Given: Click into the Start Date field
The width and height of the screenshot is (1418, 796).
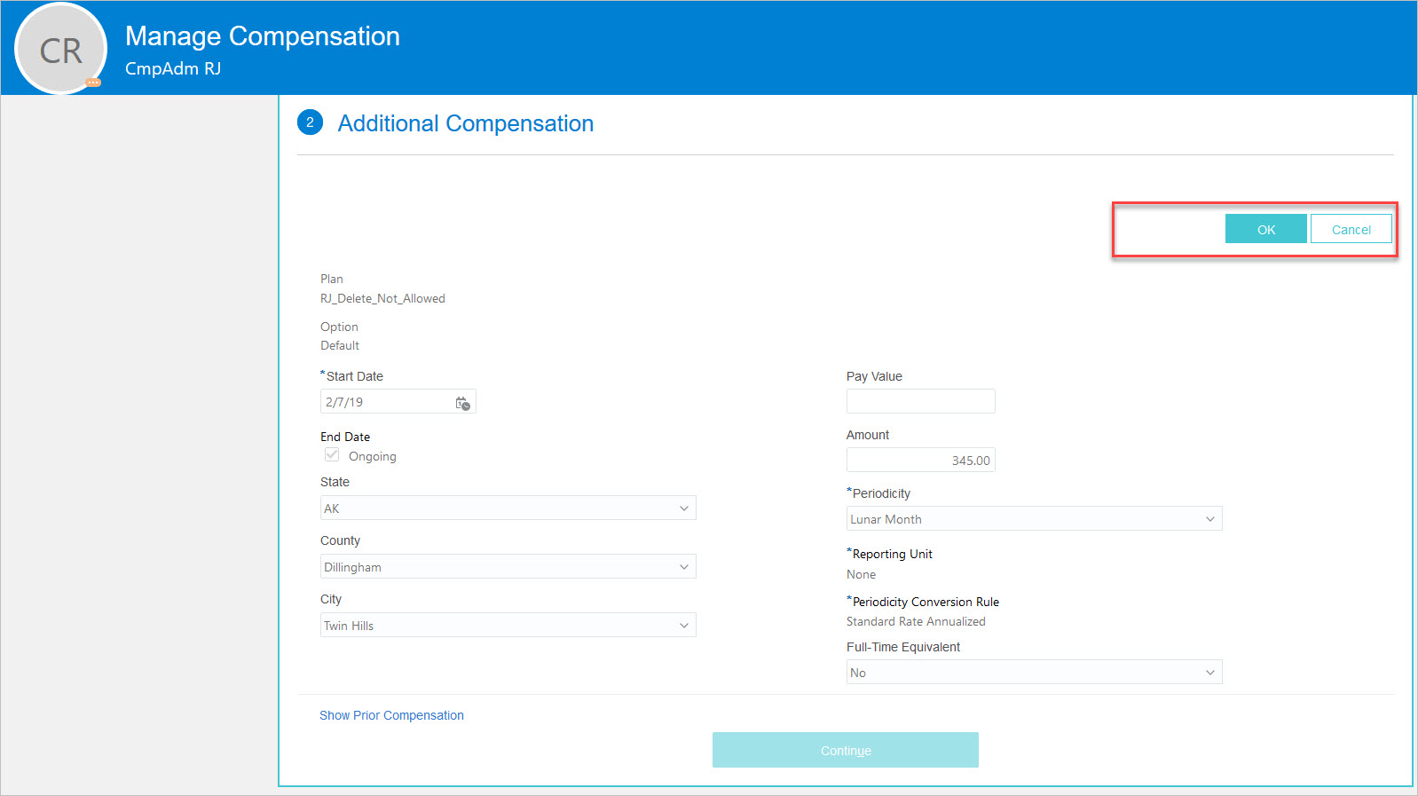Looking at the screenshot, I should pyautogui.click(x=386, y=402).
